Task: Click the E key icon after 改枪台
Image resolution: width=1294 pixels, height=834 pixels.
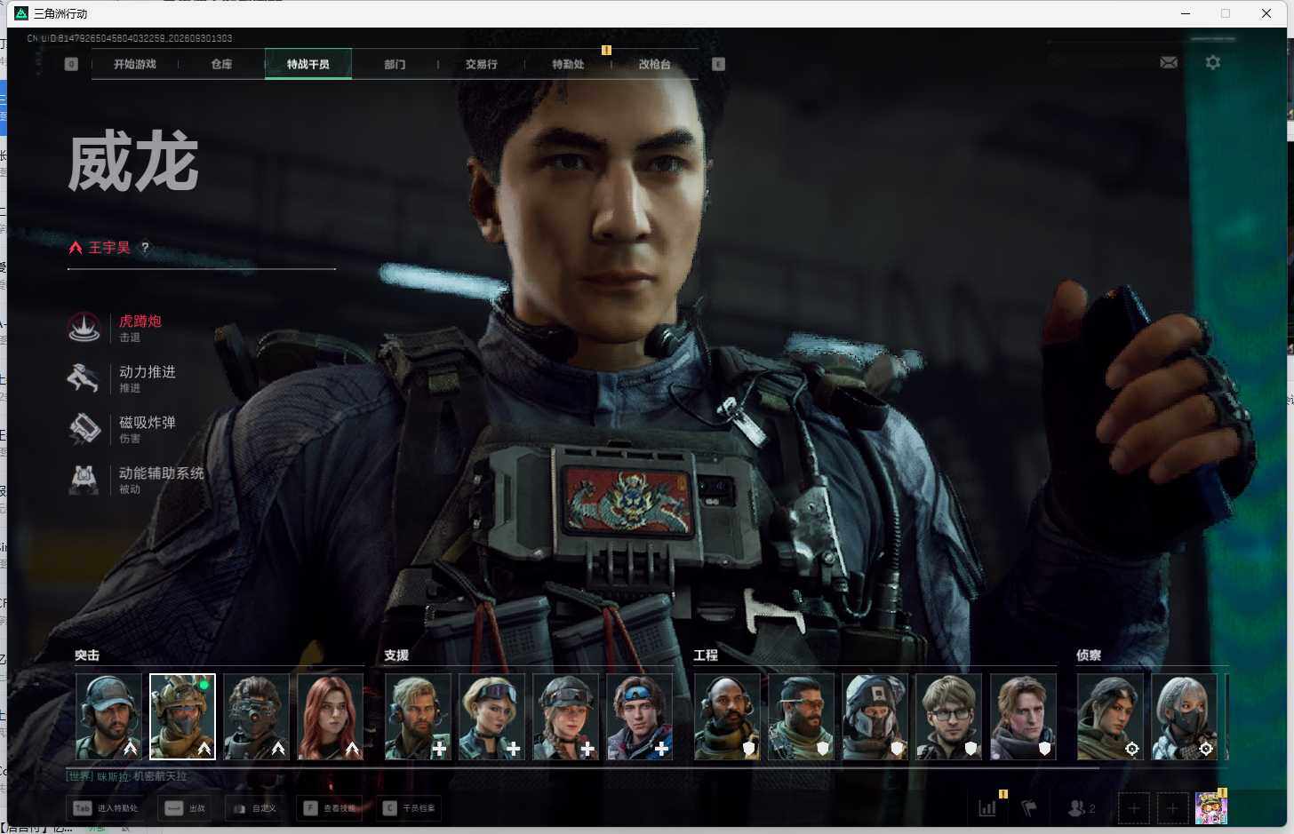Action: [718, 64]
